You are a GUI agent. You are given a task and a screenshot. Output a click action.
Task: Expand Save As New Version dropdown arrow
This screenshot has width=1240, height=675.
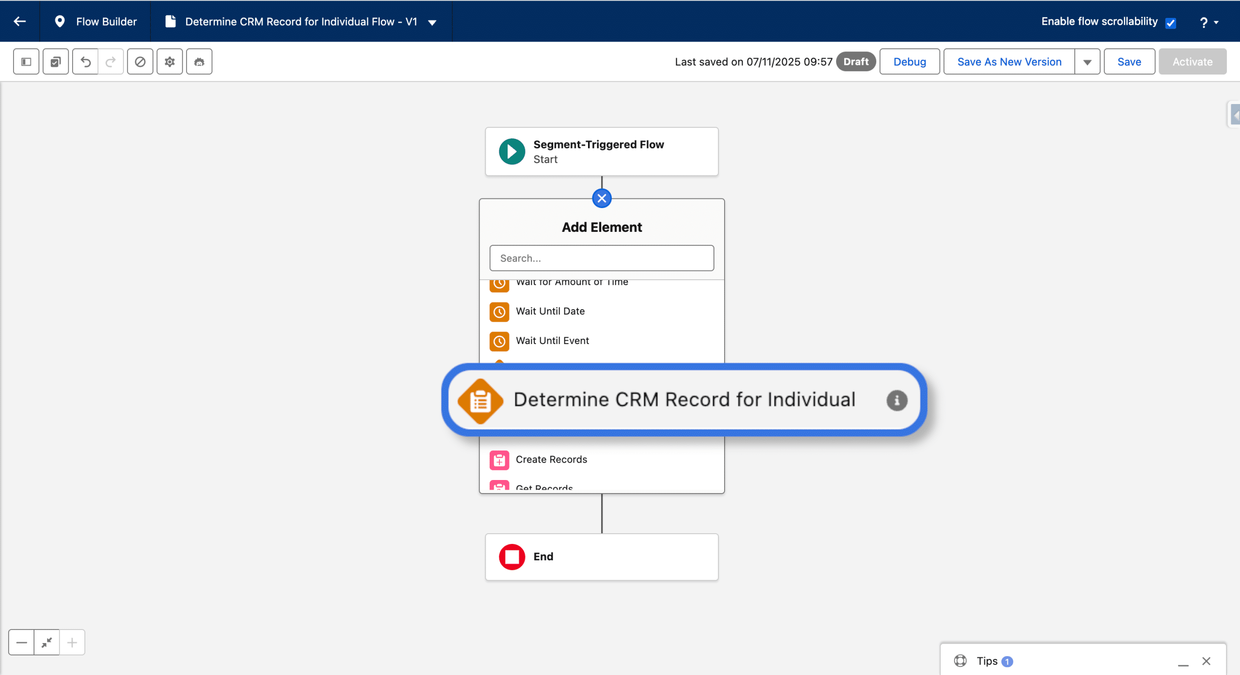click(1087, 62)
